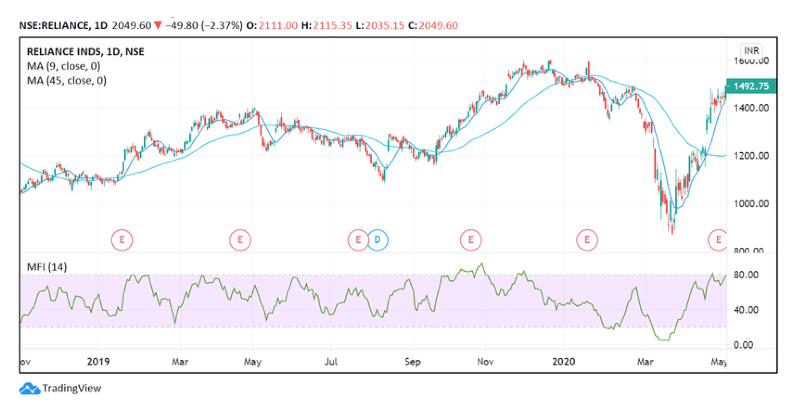The height and width of the screenshot is (411, 792).
Task: Select the MA (45, close, 0) indicator legend
Action: point(66,81)
